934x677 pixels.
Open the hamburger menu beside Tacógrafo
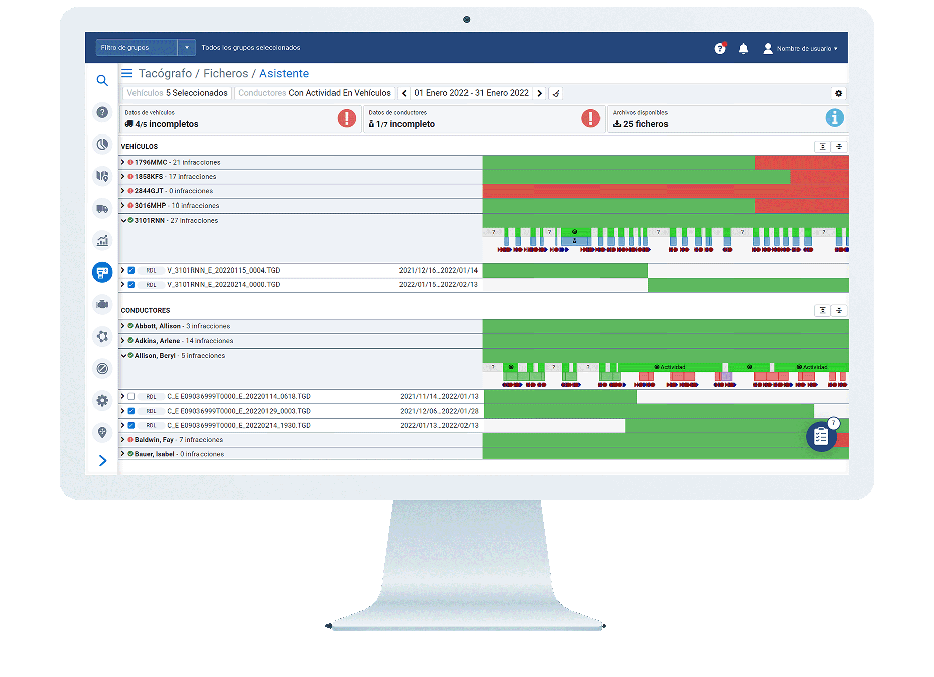pos(127,73)
